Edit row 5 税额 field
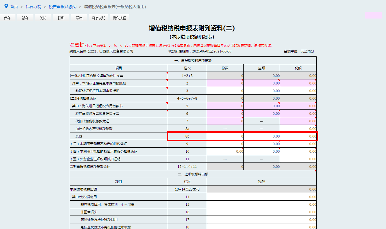 298,106
